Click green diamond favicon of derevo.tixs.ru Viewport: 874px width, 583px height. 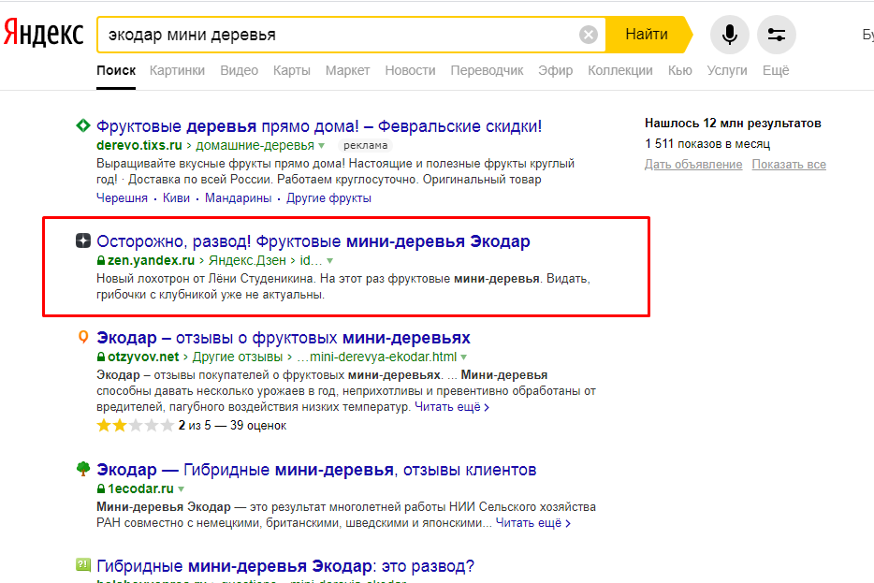[83, 125]
